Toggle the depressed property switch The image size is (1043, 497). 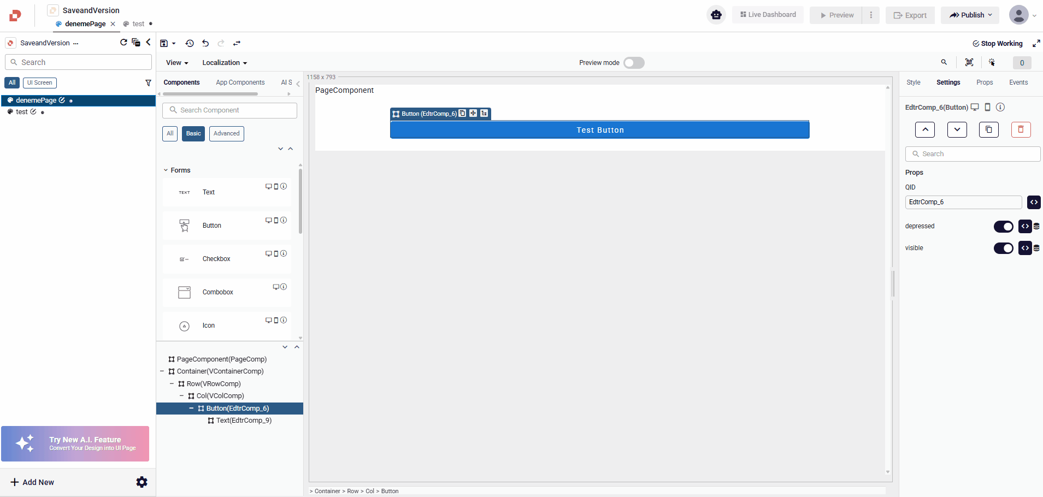tap(1003, 226)
